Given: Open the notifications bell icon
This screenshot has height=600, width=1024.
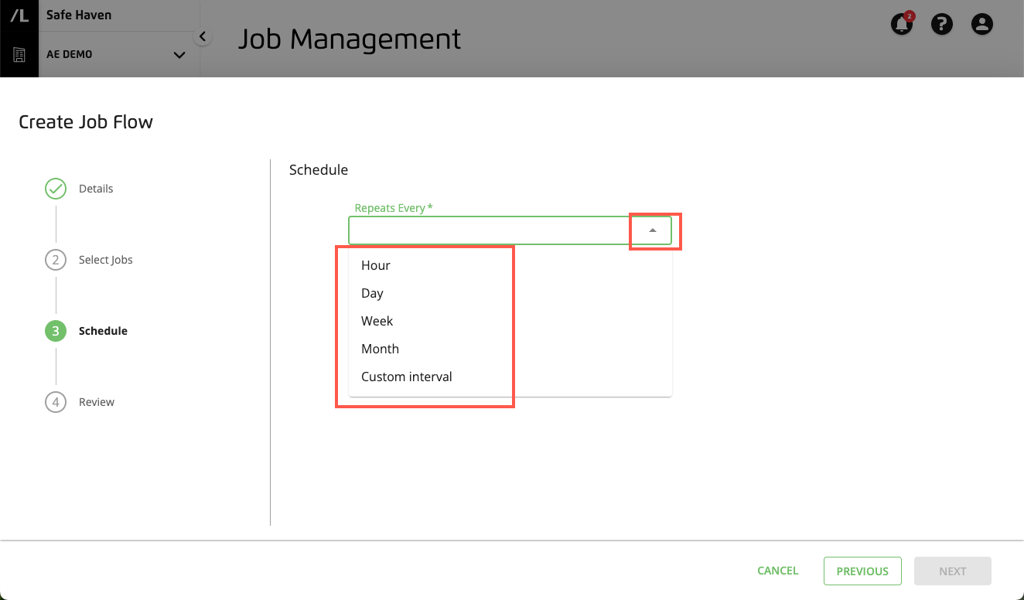Looking at the screenshot, I should tap(902, 24).
